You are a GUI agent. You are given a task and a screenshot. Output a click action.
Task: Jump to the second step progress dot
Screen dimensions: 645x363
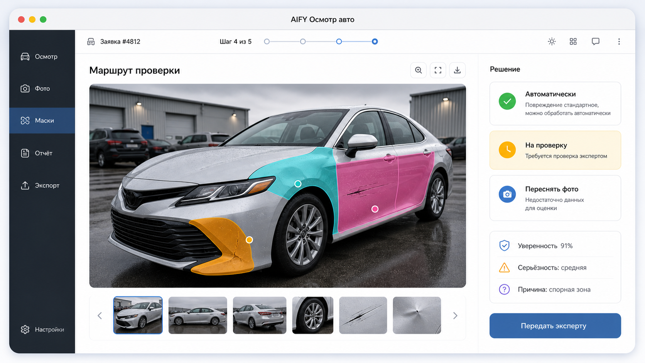pyautogui.click(x=303, y=41)
